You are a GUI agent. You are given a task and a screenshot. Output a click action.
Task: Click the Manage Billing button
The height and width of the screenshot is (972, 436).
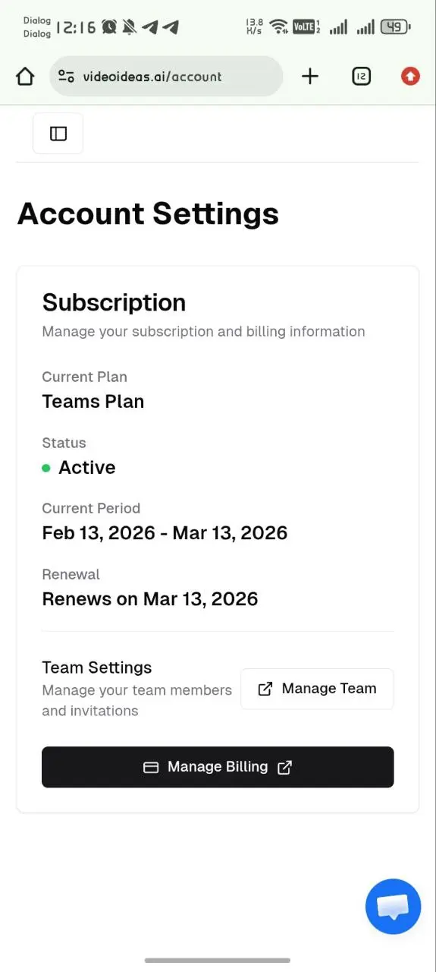pos(218,767)
